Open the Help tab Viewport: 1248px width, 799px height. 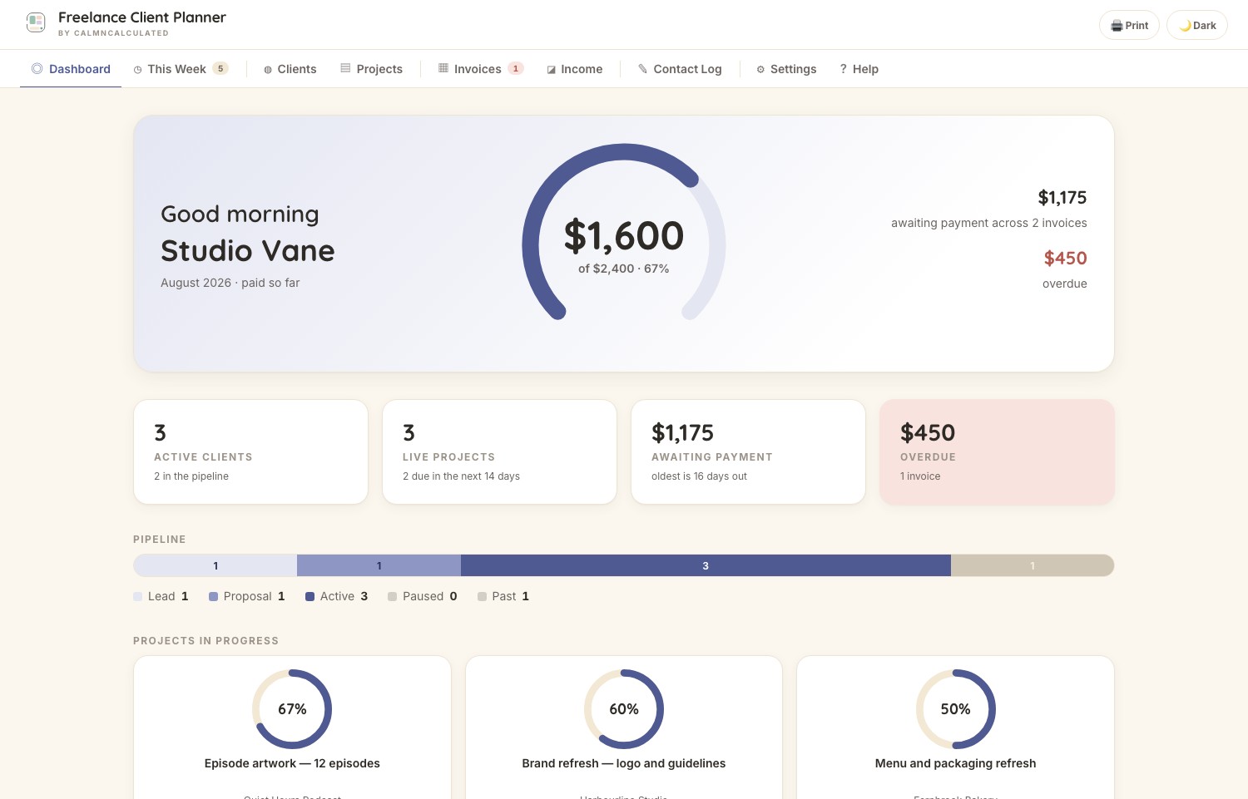pos(859,69)
